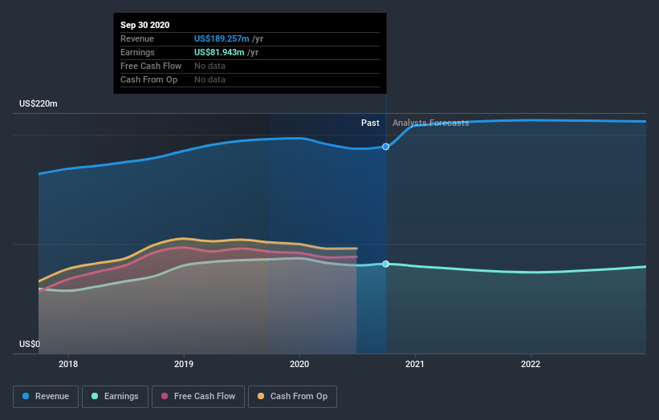
Task: Click the Revenue data point on Sep 30 2020
Action: (385, 147)
